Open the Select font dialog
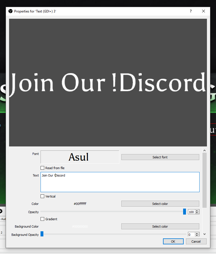The width and height of the screenshot is (216, 254). click(x=160, y=157)
